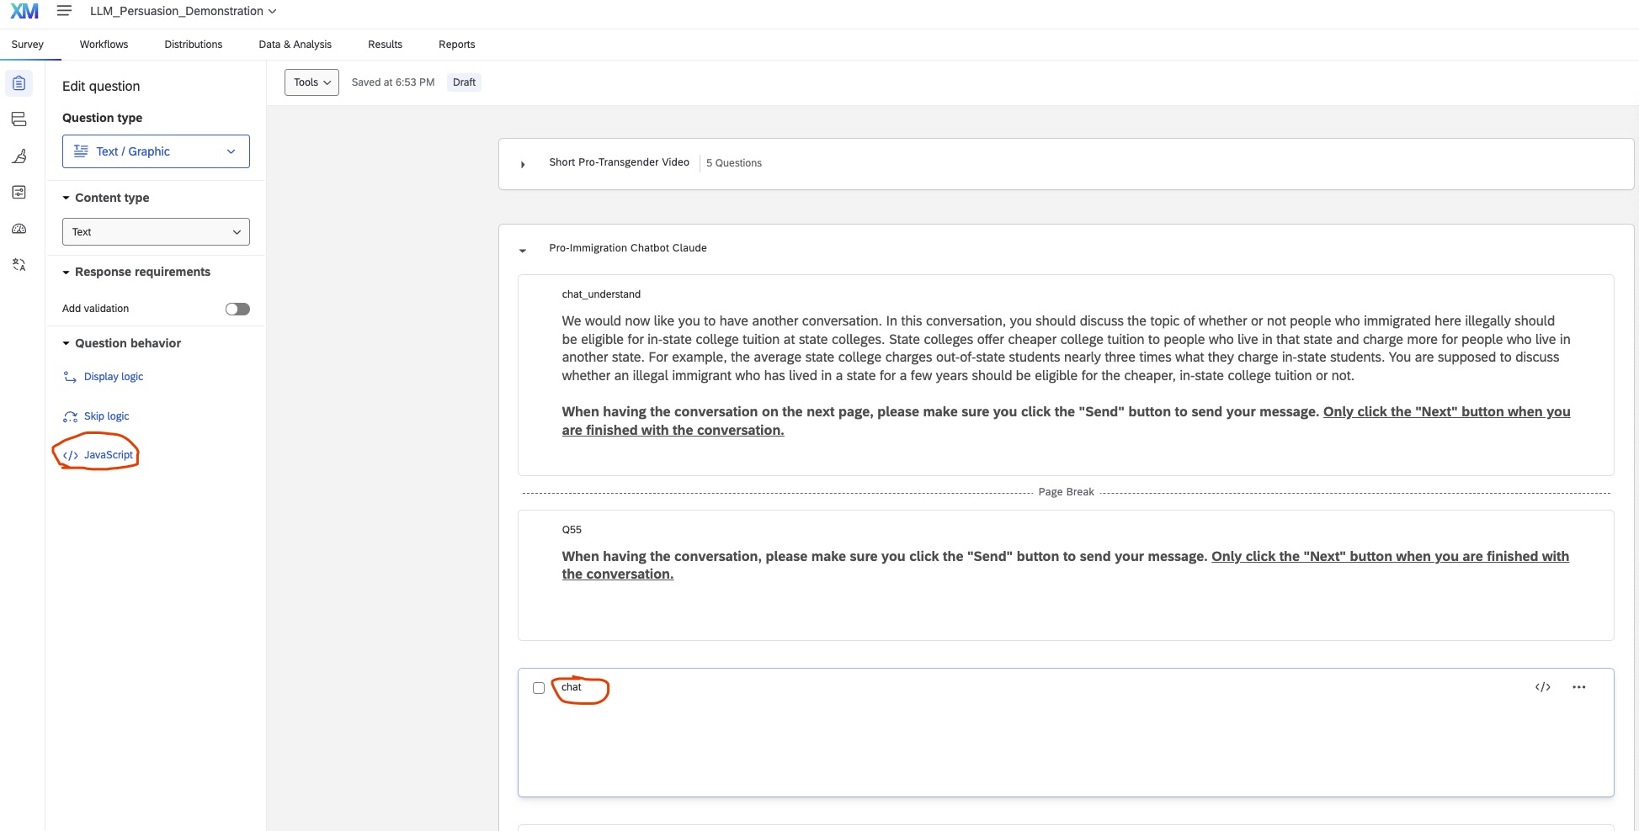Click the Q55 question text

pos(1065,565)
